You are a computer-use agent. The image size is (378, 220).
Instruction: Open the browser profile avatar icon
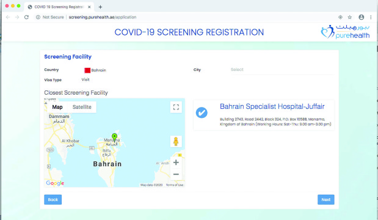[361, 17]
